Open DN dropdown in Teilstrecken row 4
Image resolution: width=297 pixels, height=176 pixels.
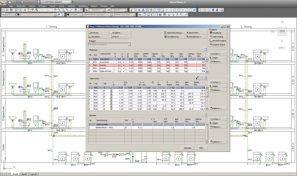[x=111, y=97]
